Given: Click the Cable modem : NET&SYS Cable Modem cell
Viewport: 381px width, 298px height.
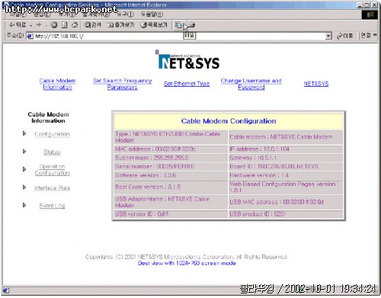Looking at the screenshot, I should coord(286,137).
